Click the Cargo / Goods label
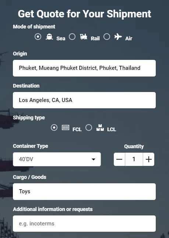Image resolution: width=169 pixels, height=238 pixels. (29, 177)
